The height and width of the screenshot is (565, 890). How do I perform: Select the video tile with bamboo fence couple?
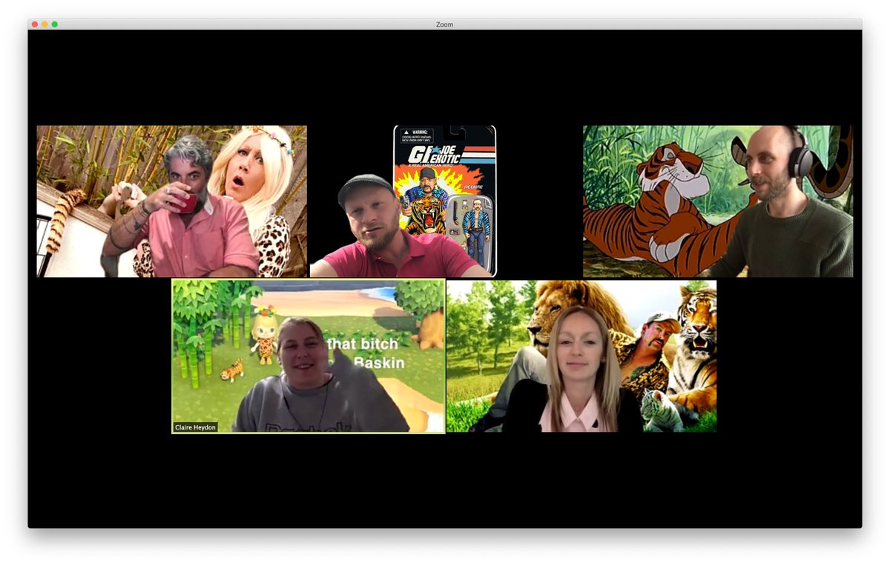(x=172, y=201)
